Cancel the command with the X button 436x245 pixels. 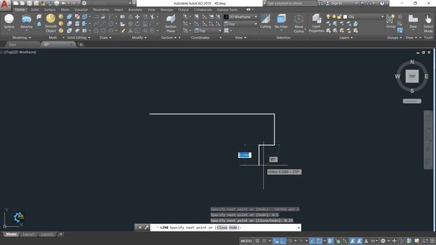click(140, 227)
